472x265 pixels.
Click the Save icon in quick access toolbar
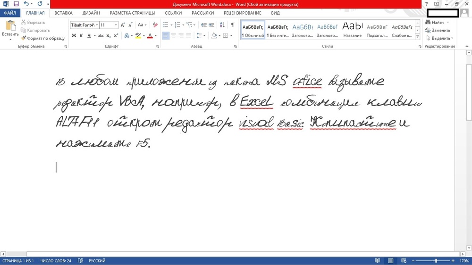point(15,4)
